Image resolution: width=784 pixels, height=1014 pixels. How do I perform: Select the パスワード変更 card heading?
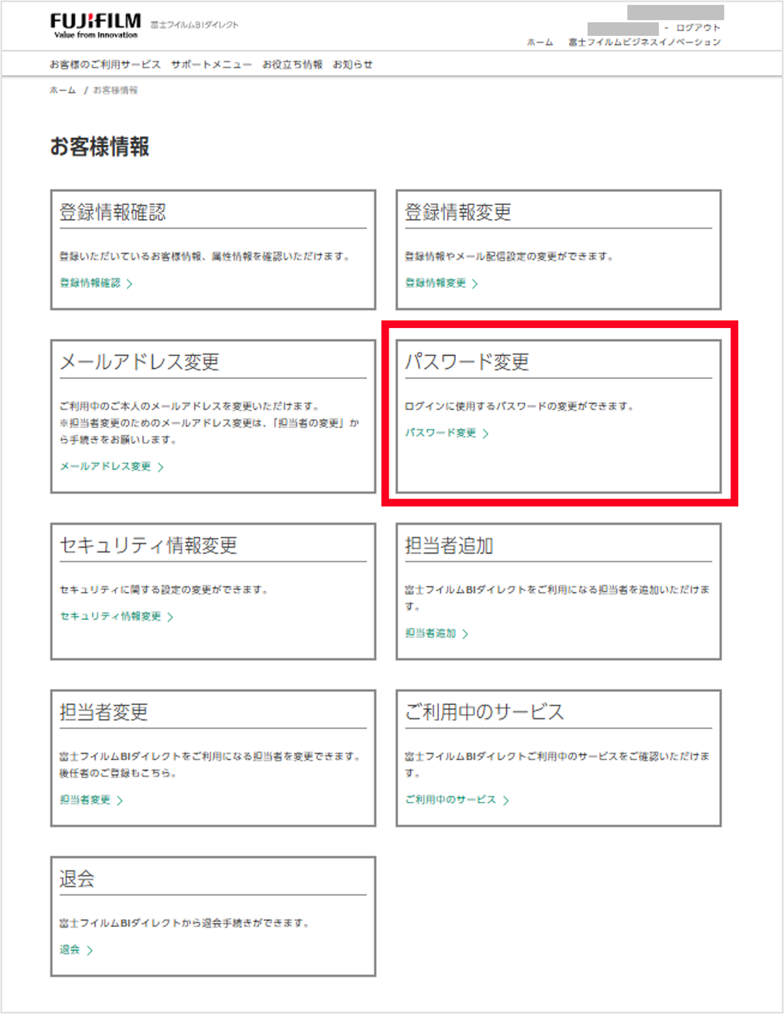(x=466, y=362)
